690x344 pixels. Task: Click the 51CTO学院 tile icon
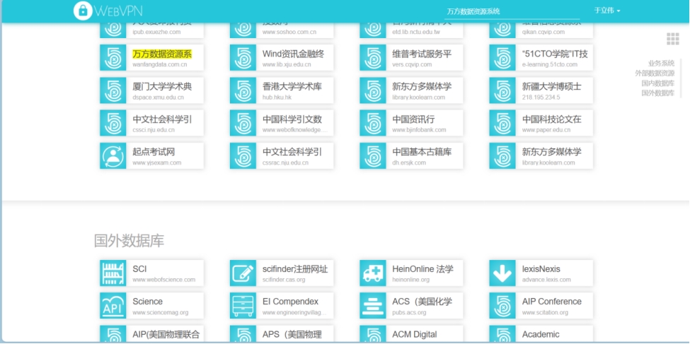(502, 57)
